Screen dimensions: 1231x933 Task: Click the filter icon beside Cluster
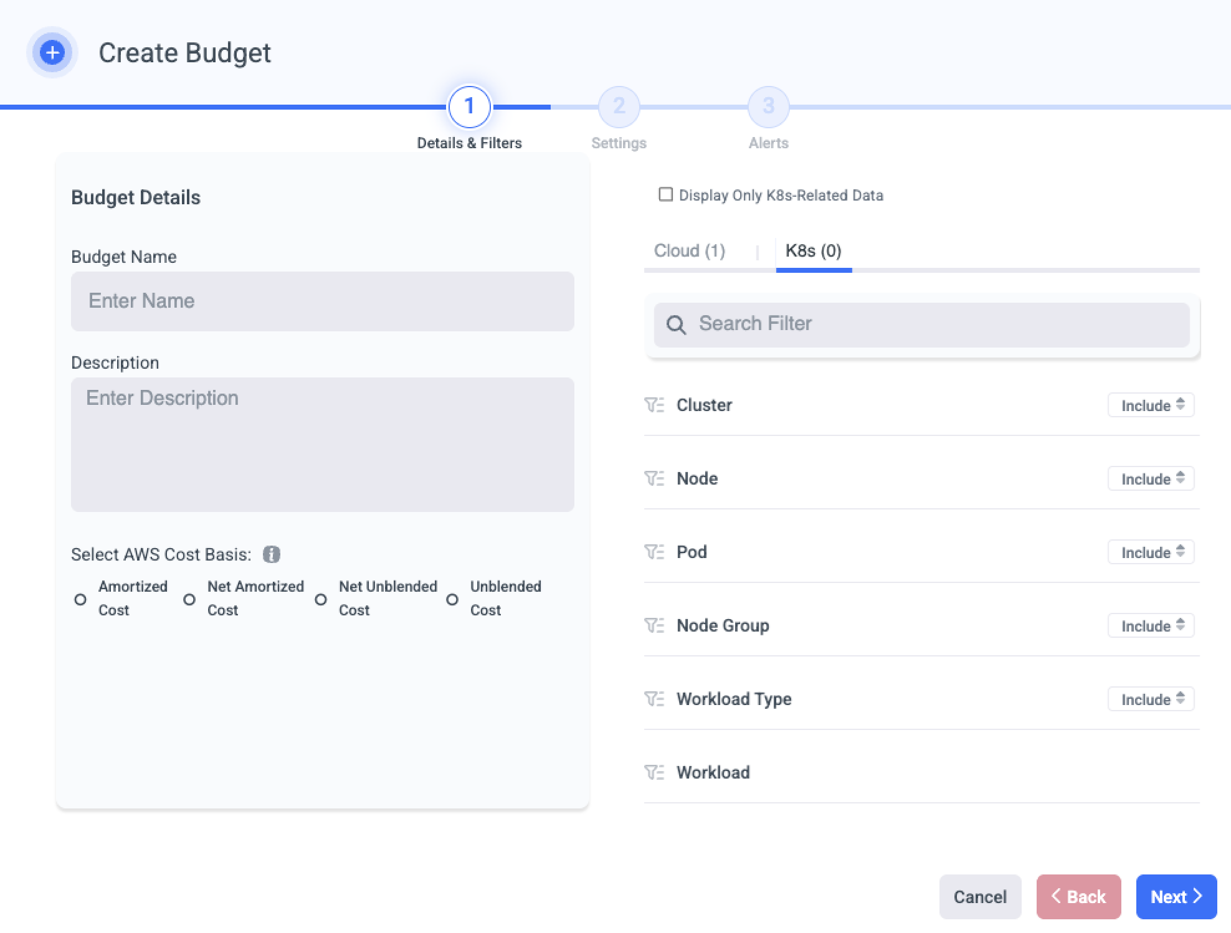tap(654, 405)
